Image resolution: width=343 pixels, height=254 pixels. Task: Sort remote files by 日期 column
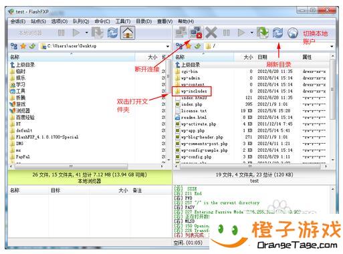[262, 57]
